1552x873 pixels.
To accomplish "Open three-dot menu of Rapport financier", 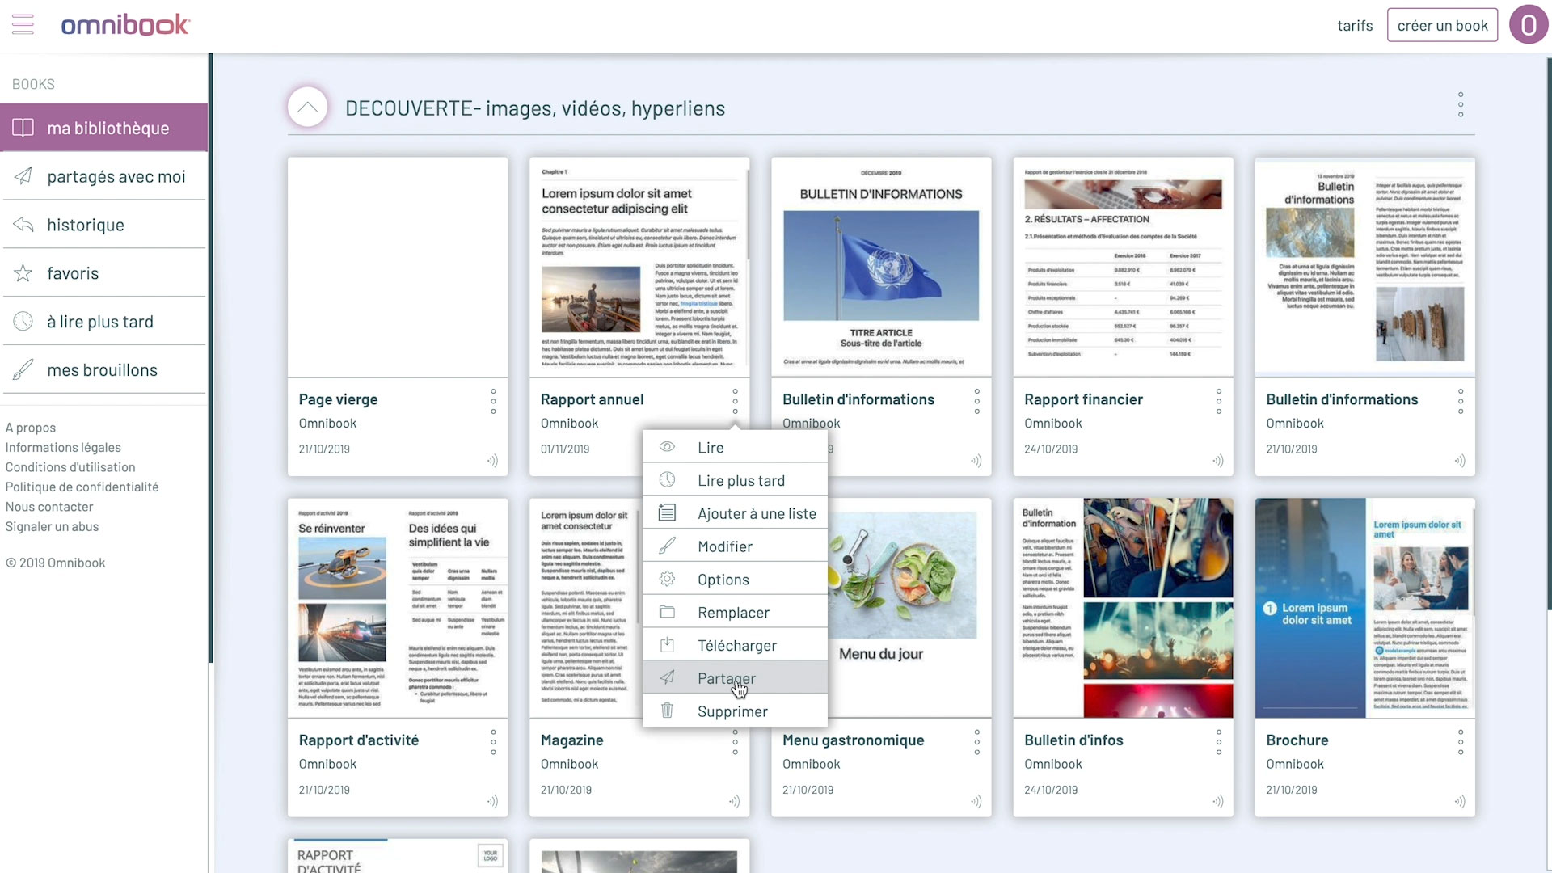I will pyautogui.click(x=1218, y=401).
